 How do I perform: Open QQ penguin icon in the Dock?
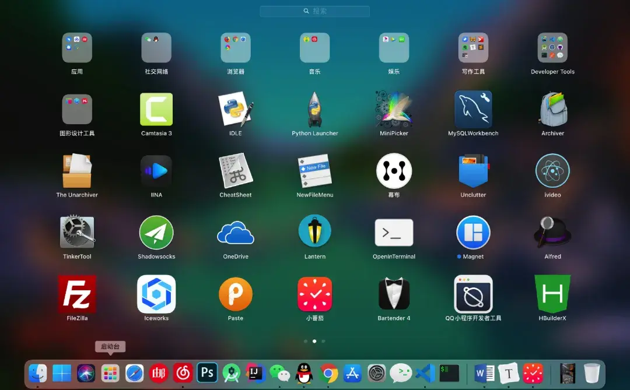point(304,373)
